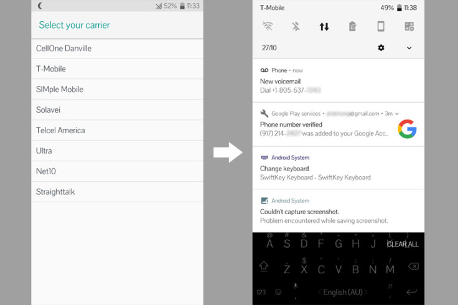458x305 pixels.
Task: Pick Net10 carrier
Action: [117, 171]
